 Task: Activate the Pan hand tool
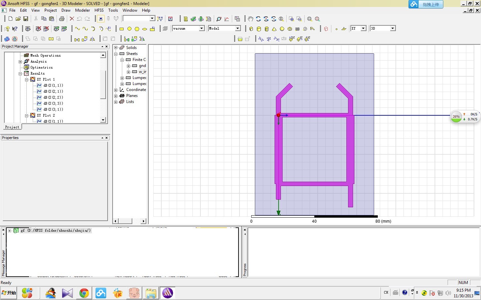[251, 19]
